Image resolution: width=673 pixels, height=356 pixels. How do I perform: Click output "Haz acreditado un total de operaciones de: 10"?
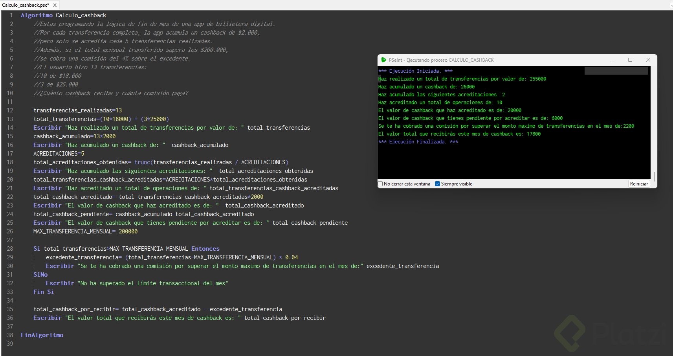[440, 103]
